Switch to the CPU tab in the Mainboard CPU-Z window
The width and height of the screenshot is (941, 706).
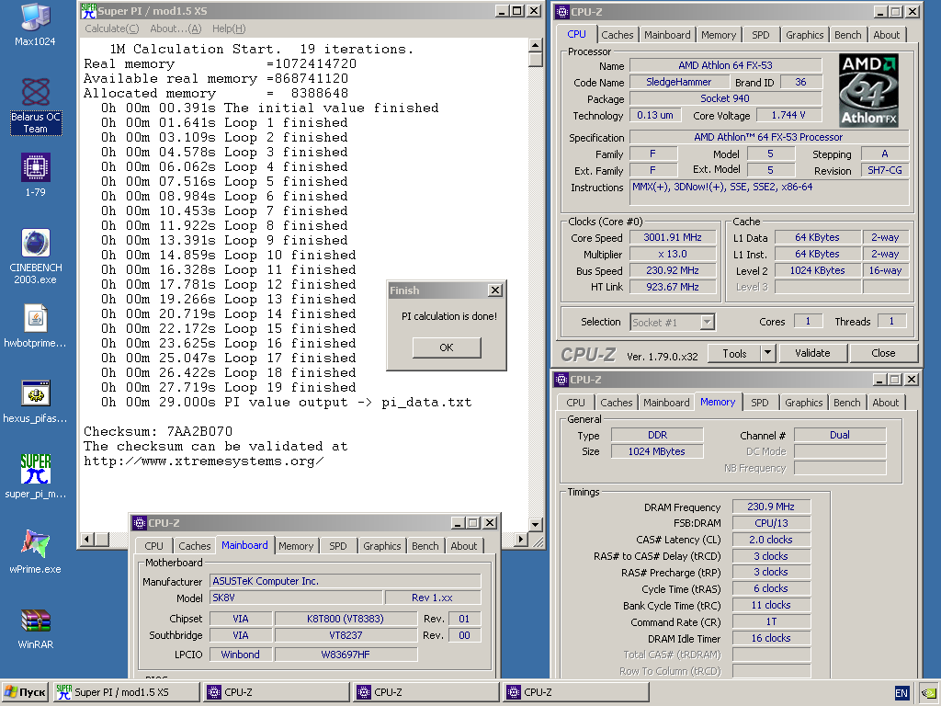[x=153, y=546]
